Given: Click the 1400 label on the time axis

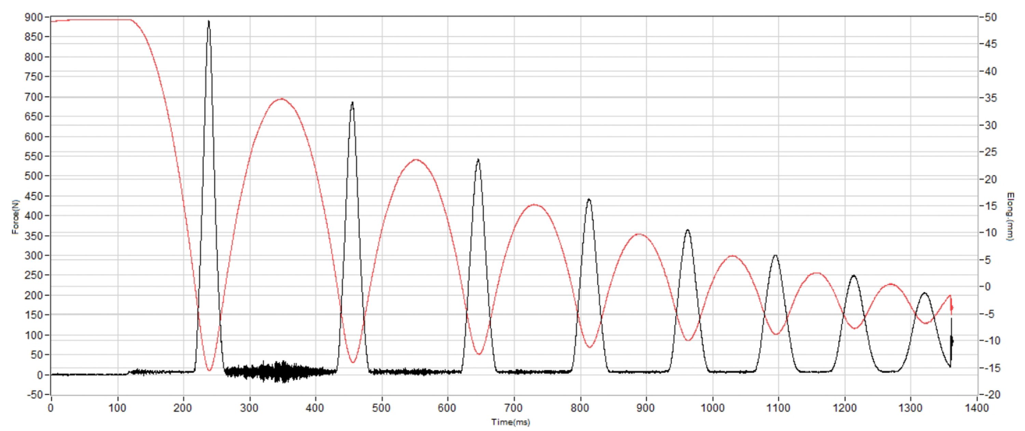Looking at the screenshot, I should click(x=976, y=408).
